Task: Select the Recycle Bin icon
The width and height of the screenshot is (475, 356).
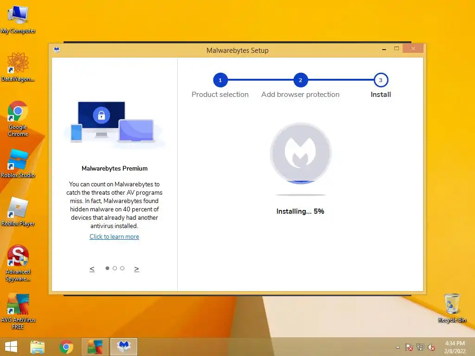Action: [452, 308]
